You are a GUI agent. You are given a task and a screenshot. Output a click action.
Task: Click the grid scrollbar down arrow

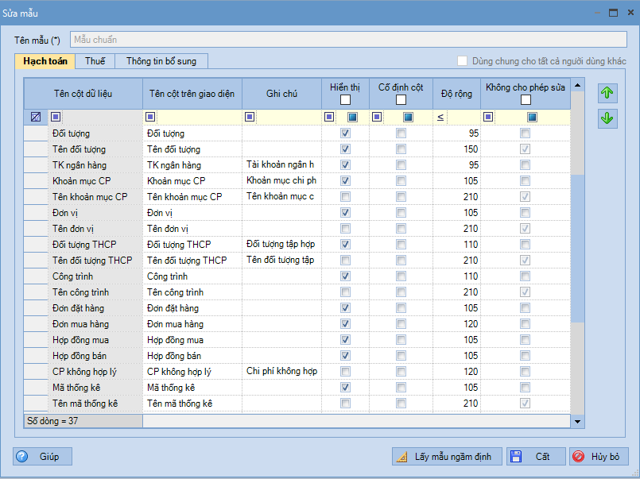pyautogui.click(x=577, y=422)
